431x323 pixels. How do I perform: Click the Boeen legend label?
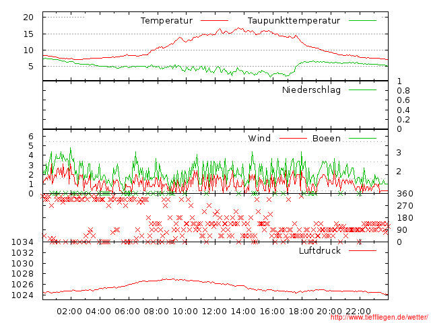327,138
